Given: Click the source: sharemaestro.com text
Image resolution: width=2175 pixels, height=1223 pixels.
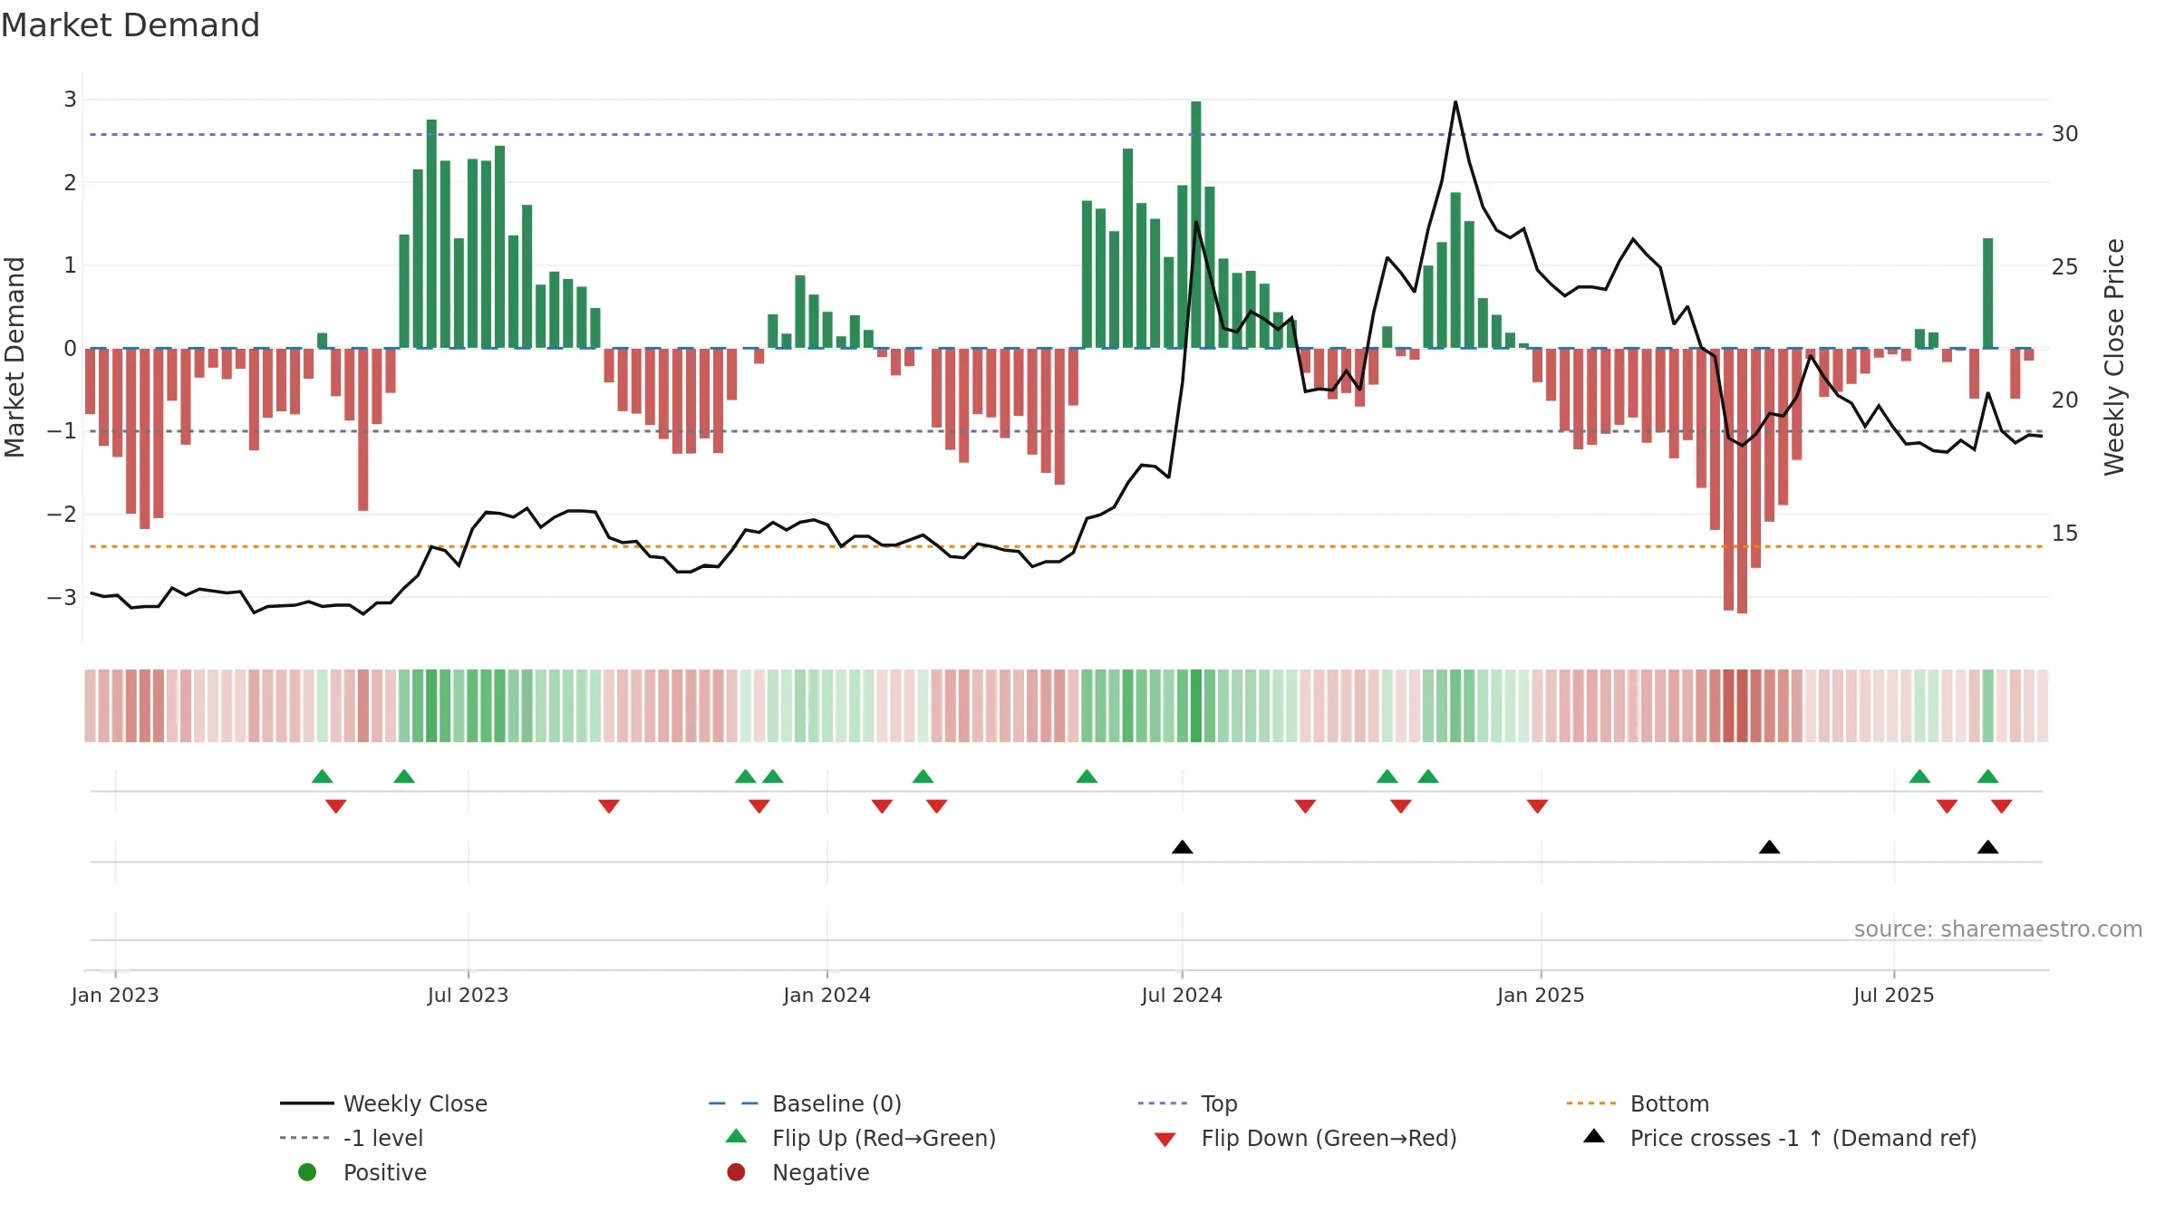Looking at the screenshot, I should [x=1998, y=929].
